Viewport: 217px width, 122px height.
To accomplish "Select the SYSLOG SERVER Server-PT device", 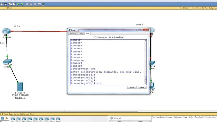I will [20, 87].
